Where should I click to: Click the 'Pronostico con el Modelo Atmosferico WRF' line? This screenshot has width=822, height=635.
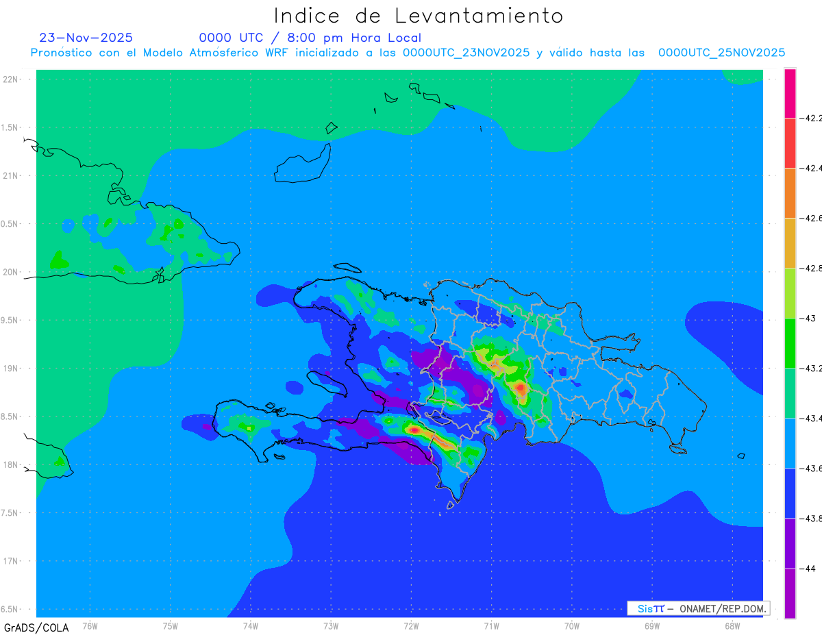(x=408, y=53)
